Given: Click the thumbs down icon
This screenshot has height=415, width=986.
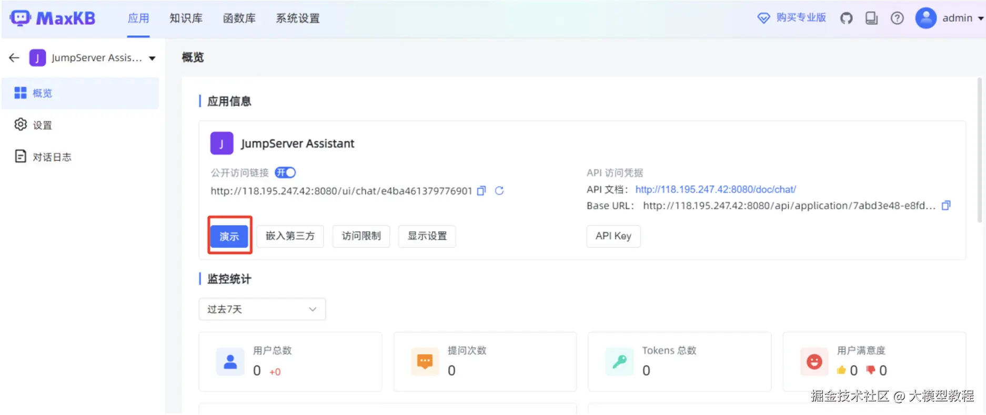Looking at the screenshot, I should (870, 370).
